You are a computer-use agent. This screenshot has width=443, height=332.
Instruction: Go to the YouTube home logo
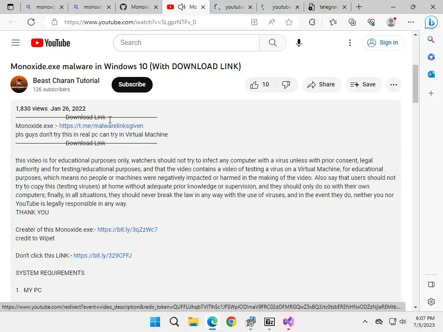[51, 43]
